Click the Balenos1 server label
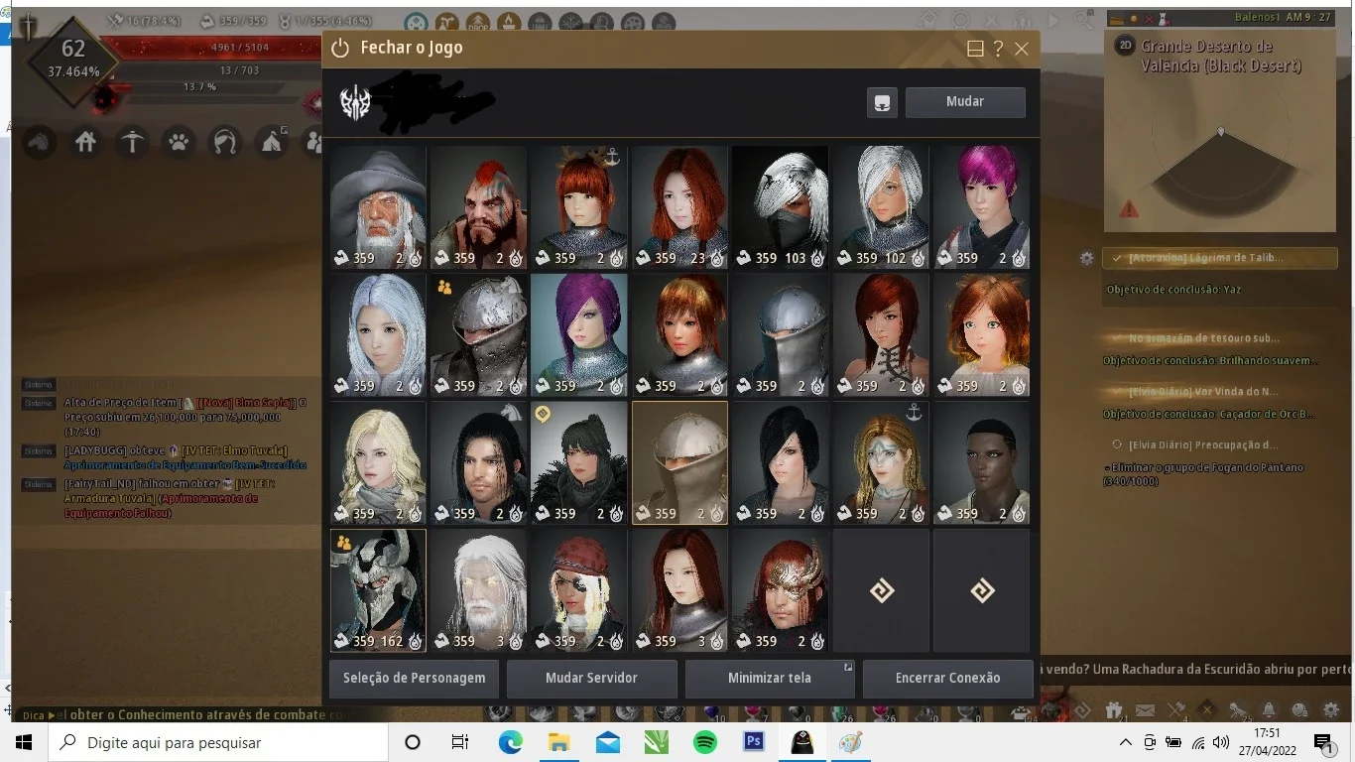This screenshot has width=1355, height=762. tap(1259, 18)
